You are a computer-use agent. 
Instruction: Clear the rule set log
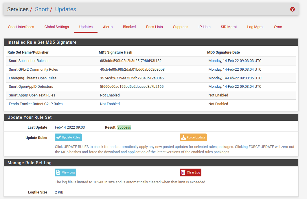click(190, 172)
